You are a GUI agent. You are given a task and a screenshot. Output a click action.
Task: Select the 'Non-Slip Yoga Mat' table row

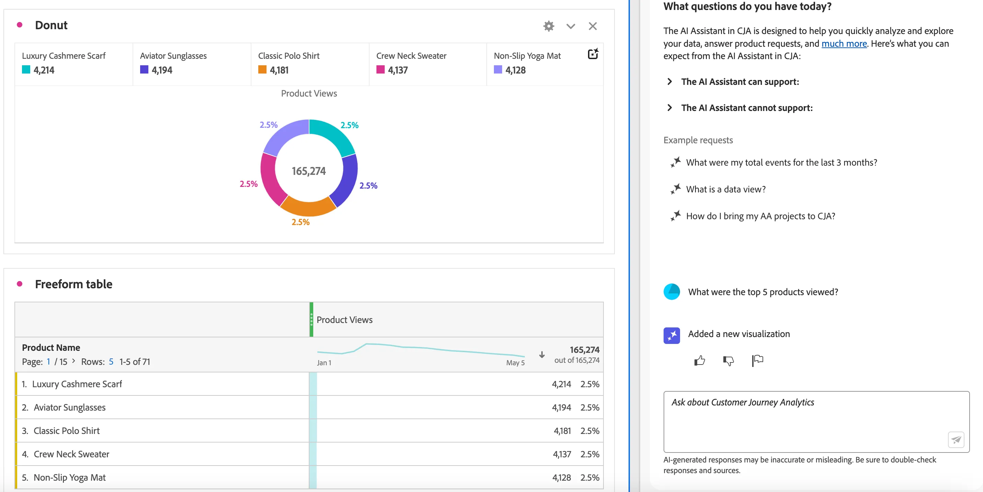click(309, 477)
